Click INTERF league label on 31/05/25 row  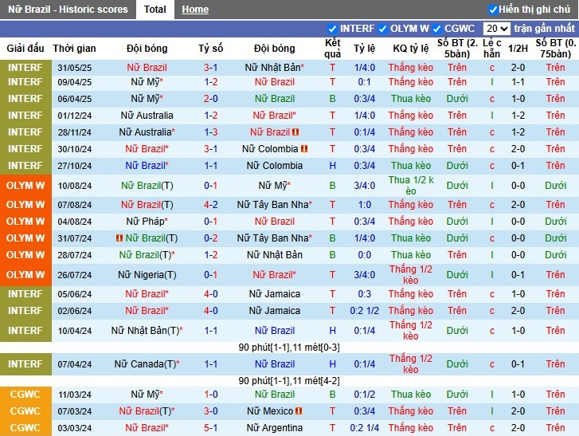coord(25,68)
